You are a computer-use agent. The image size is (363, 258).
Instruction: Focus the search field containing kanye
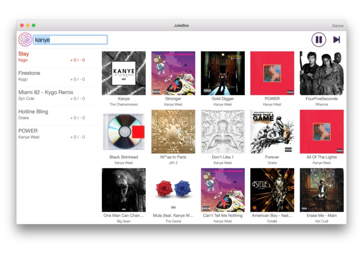tap(71, 40)
